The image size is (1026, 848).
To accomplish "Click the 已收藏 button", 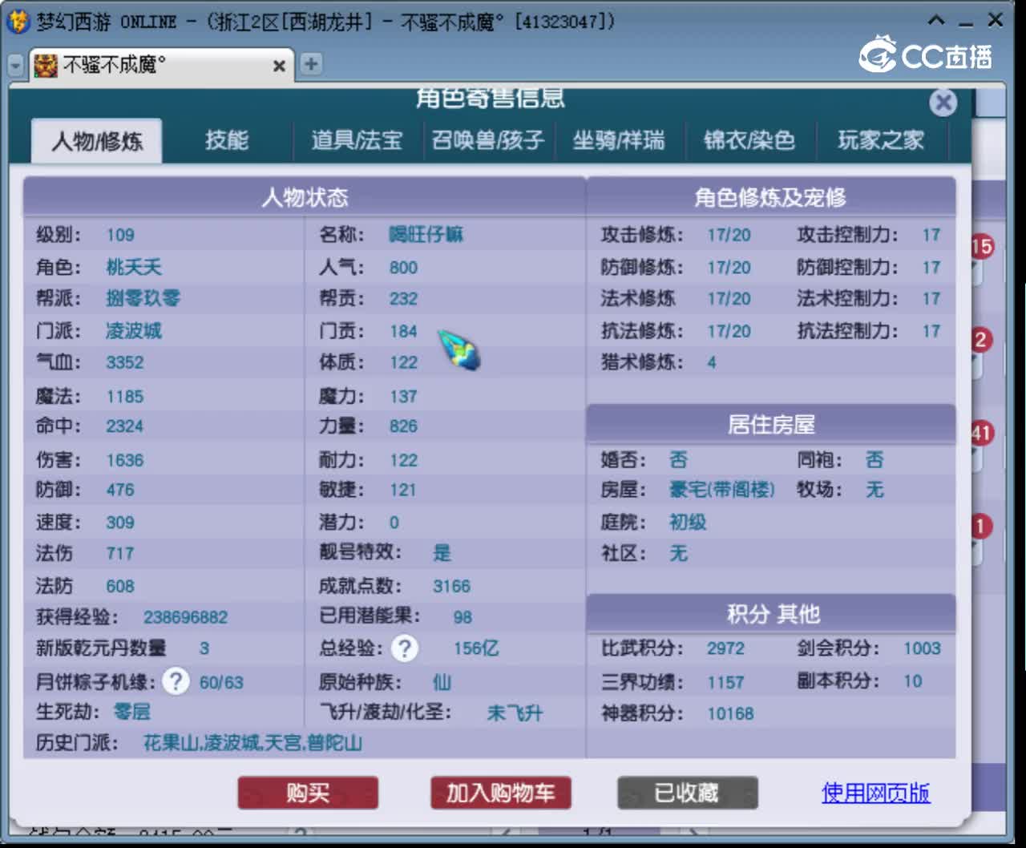I will click(x=687, y=793).
